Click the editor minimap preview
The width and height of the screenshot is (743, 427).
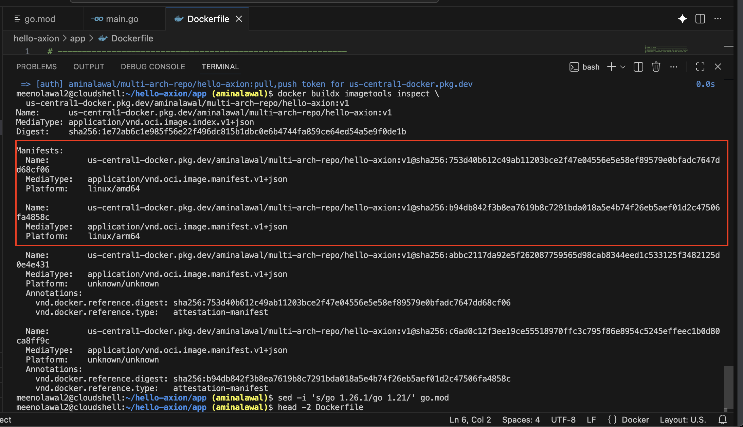[666, 50]
